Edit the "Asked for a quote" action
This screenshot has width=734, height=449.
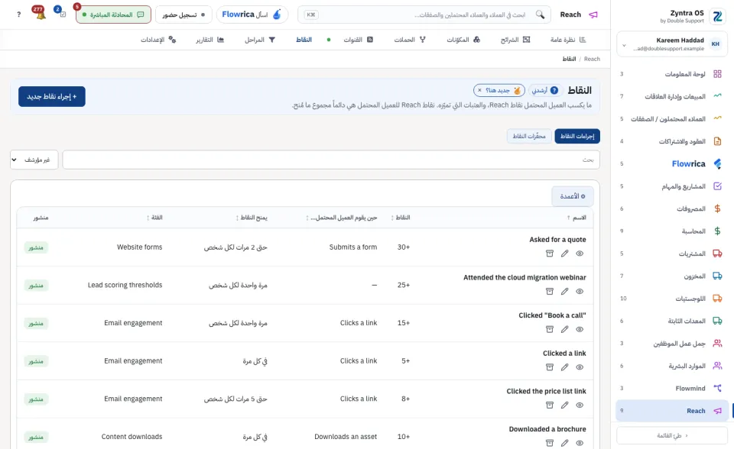pos(564,254)
